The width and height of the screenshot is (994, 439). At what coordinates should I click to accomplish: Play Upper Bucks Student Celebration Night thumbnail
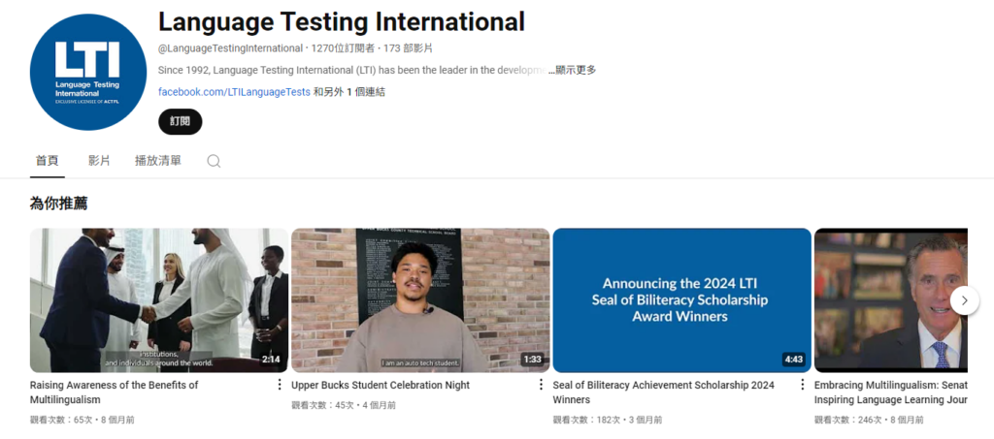(x=420, y=300)
